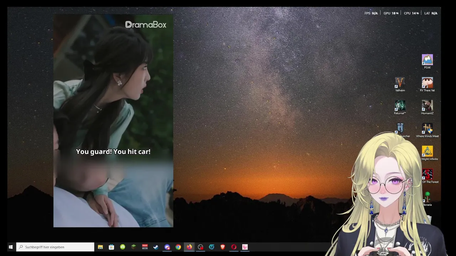Open the Windows Start menu

(11, 247)
